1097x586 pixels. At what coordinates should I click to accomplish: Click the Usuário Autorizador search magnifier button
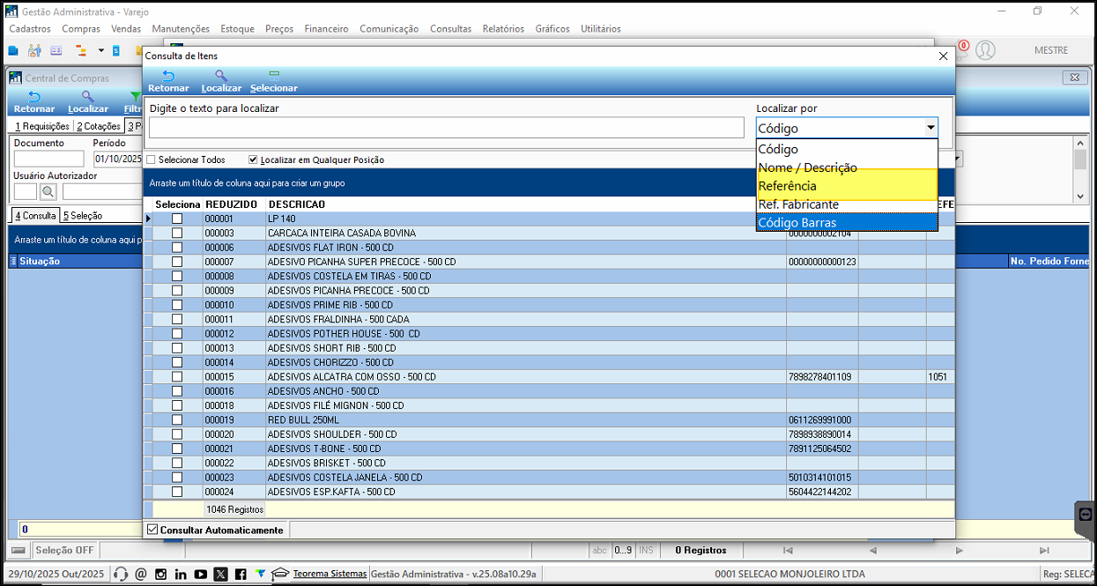pyautogui.click(x=48, y=191)
